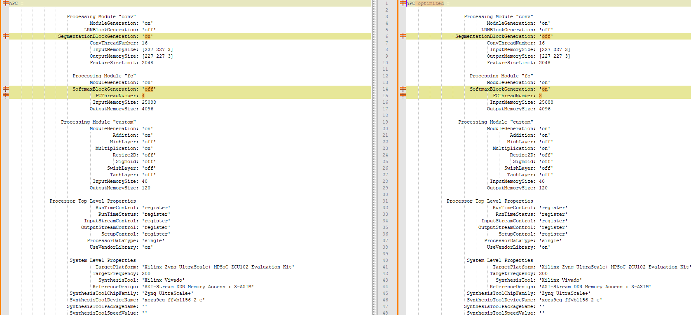Click the vertical splitter between the two panes
The height and width of the screenshot is (315, 691).
[375, 157]
